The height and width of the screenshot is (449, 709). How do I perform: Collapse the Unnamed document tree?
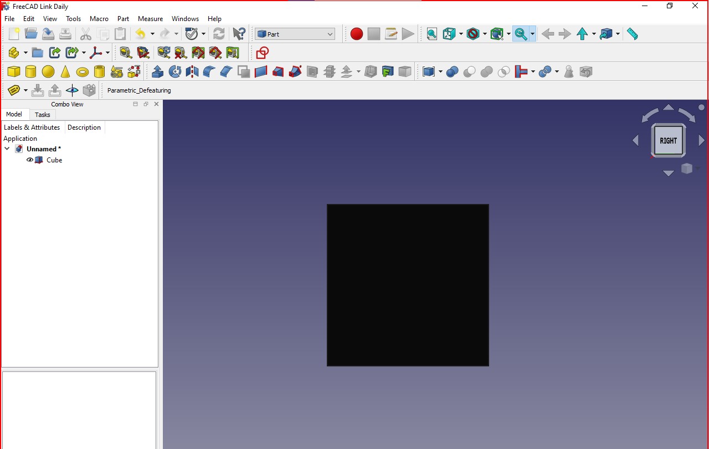(7, 149)
